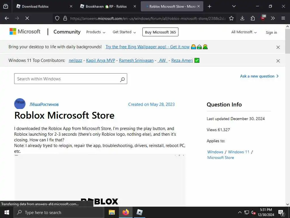Open neilpzz contributor profile
The image size is (290, 218).
75,60
